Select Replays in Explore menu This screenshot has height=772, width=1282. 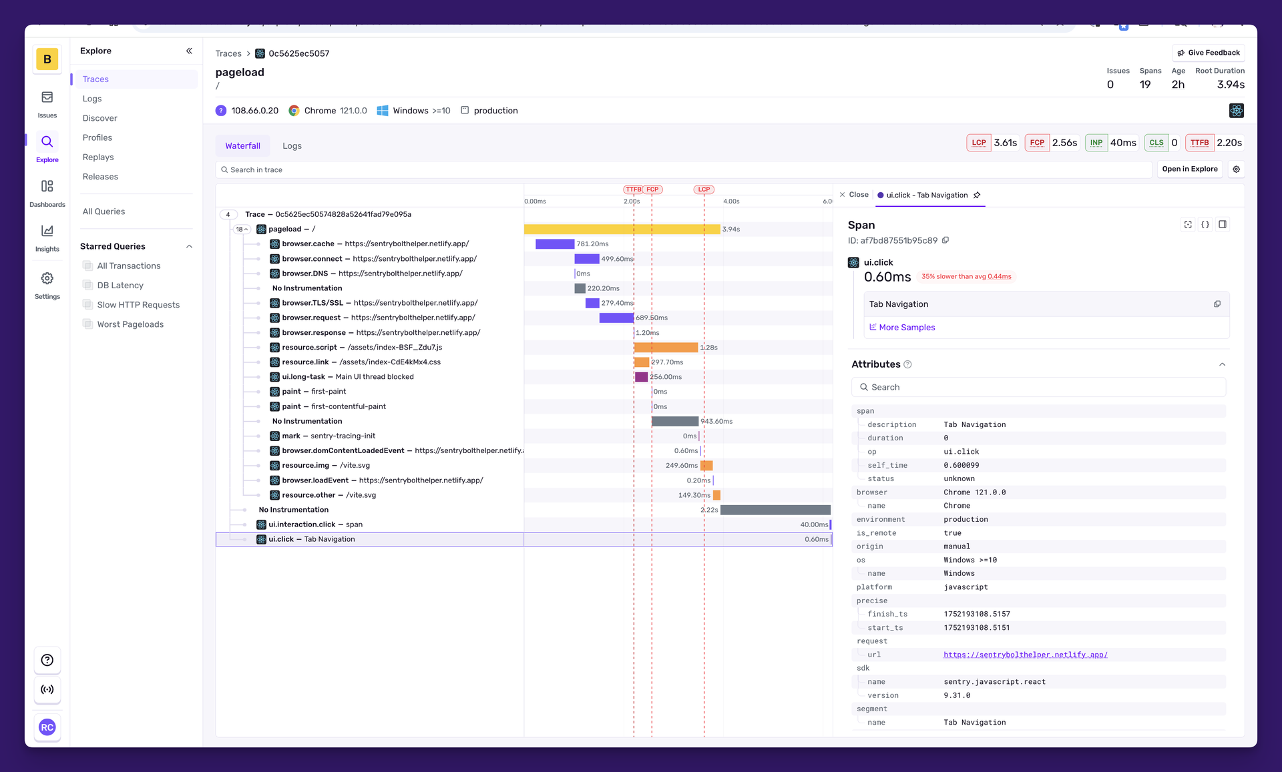tap(98, 157)
